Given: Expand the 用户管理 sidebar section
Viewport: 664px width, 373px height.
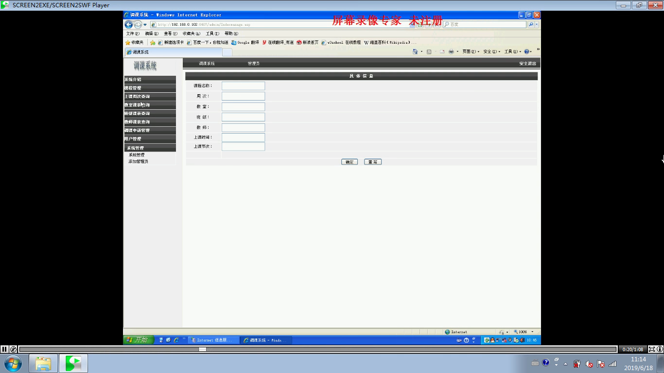Looking at the screenshot, I should coord(150,139).
